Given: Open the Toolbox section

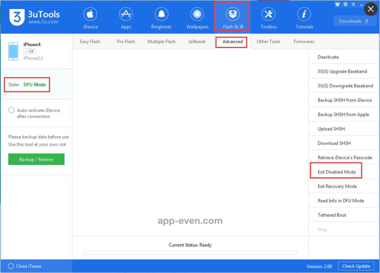Looking at the screenshot, I should pos(269,18).
